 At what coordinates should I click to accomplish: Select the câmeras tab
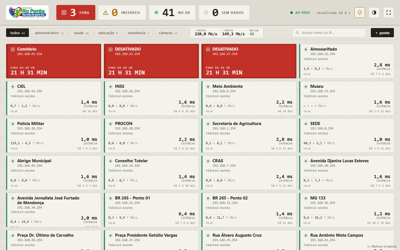click(x=168, y=33)
